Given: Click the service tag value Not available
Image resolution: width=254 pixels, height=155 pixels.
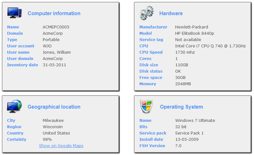Looking at the screenshot, I should (x=188, y=39).
